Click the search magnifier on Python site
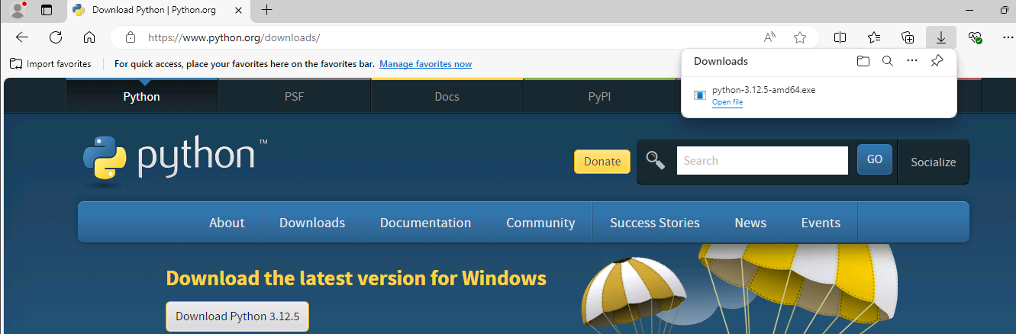 click(x=655, y=160)
